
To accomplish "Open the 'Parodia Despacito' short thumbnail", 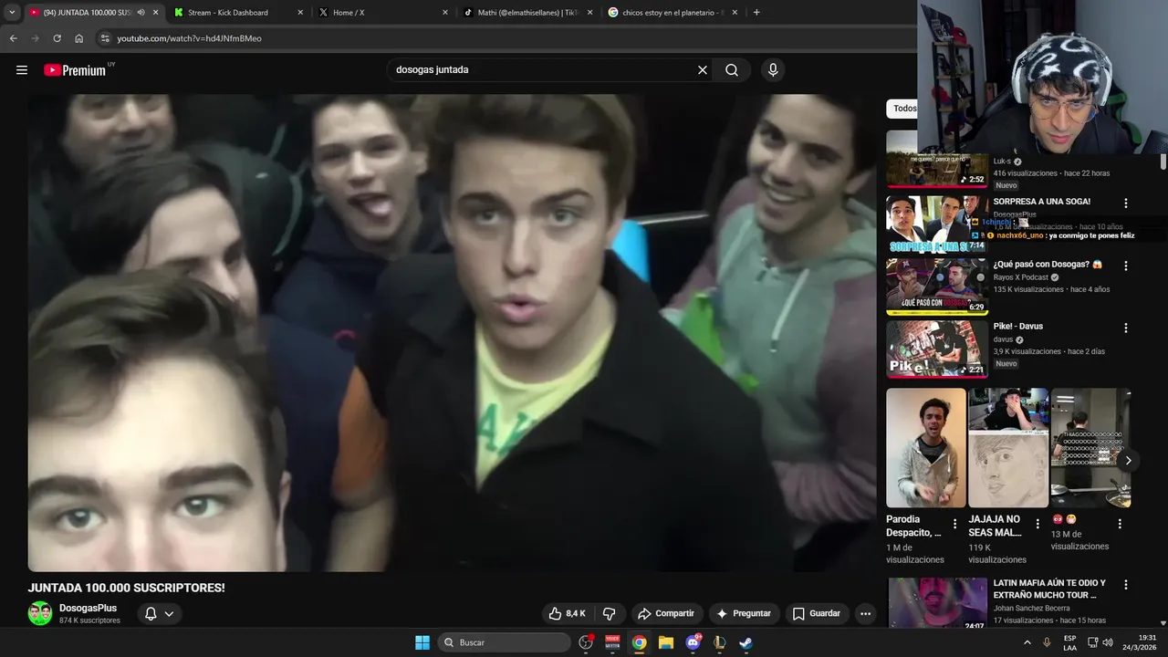I will coord(925,448).
